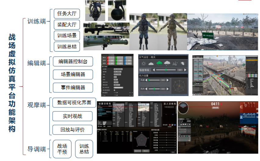Click the X position input field
Image resolution: width=260 pixels, height=161 pixels.
point(111,58)
